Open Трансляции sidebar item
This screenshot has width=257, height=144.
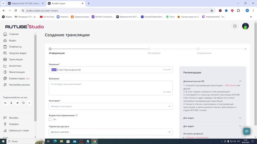(x=13, y=60)
